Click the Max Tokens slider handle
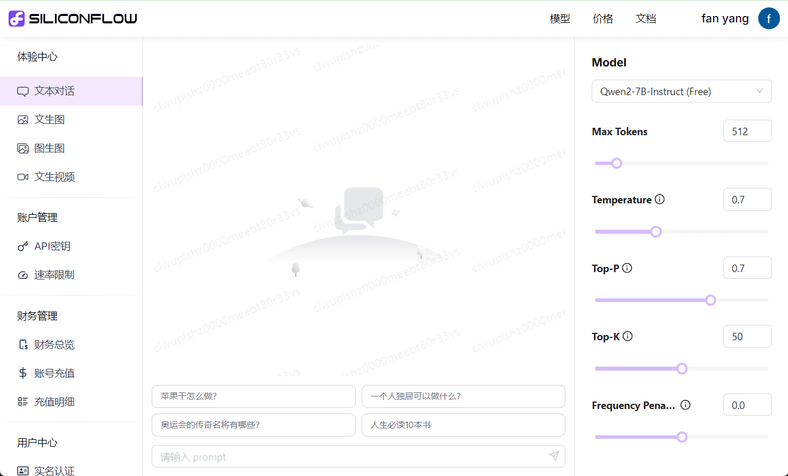The height and width of the screenshot is (476, 788). [x=616, y=163]
